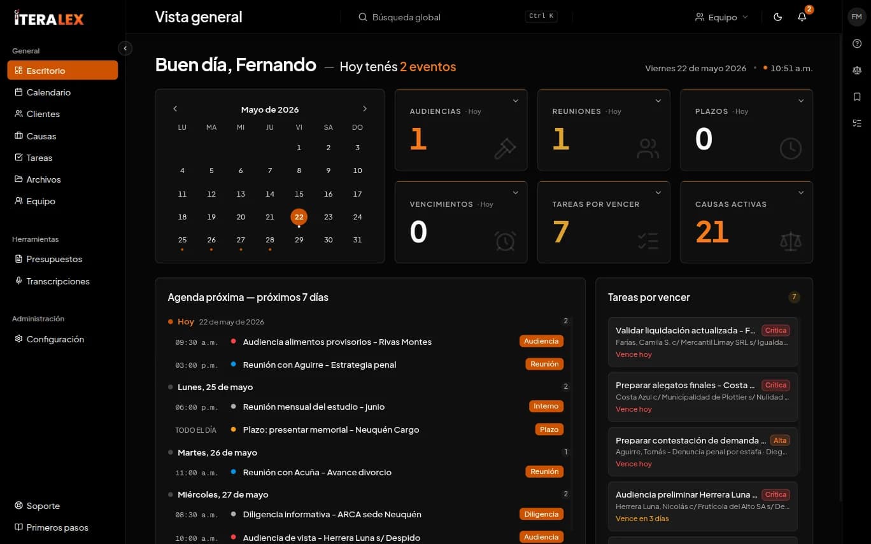The height and width of the screenshot is (544, 871).
Task: Click the help question mark icon
Action: tap(857, 43)
